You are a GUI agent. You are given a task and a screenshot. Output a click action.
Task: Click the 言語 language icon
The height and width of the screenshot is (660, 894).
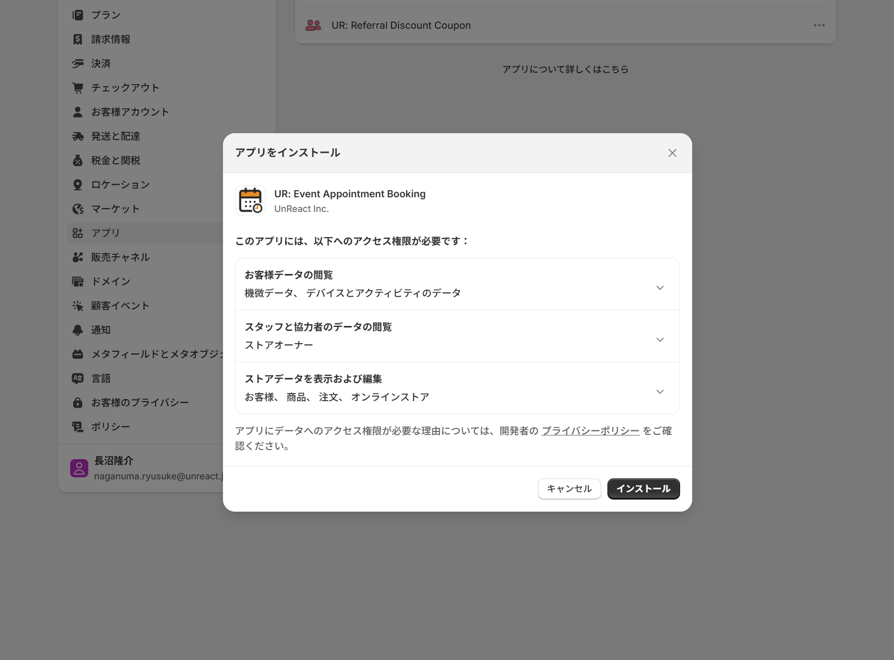[78, 378]
